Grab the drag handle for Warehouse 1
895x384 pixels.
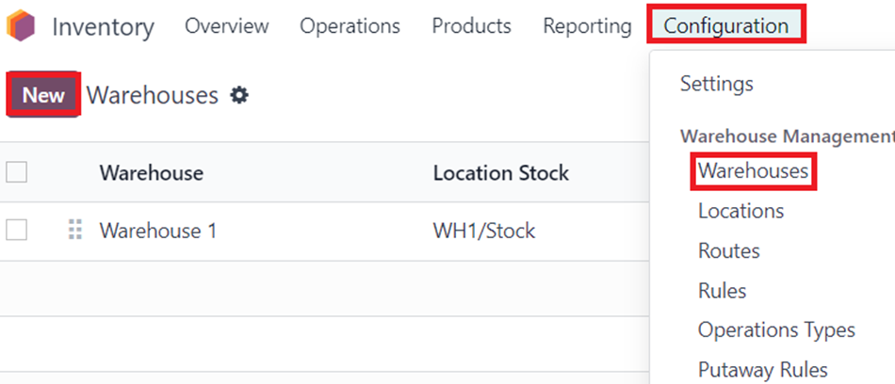(x=75, y=231)
